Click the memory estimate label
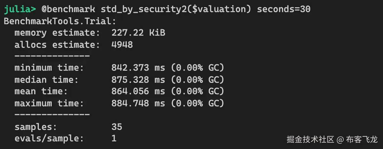 [55, 33]
